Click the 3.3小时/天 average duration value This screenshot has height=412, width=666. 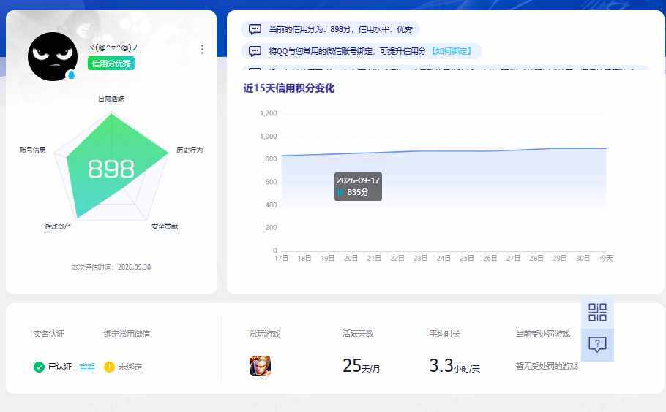coord(454,366)
